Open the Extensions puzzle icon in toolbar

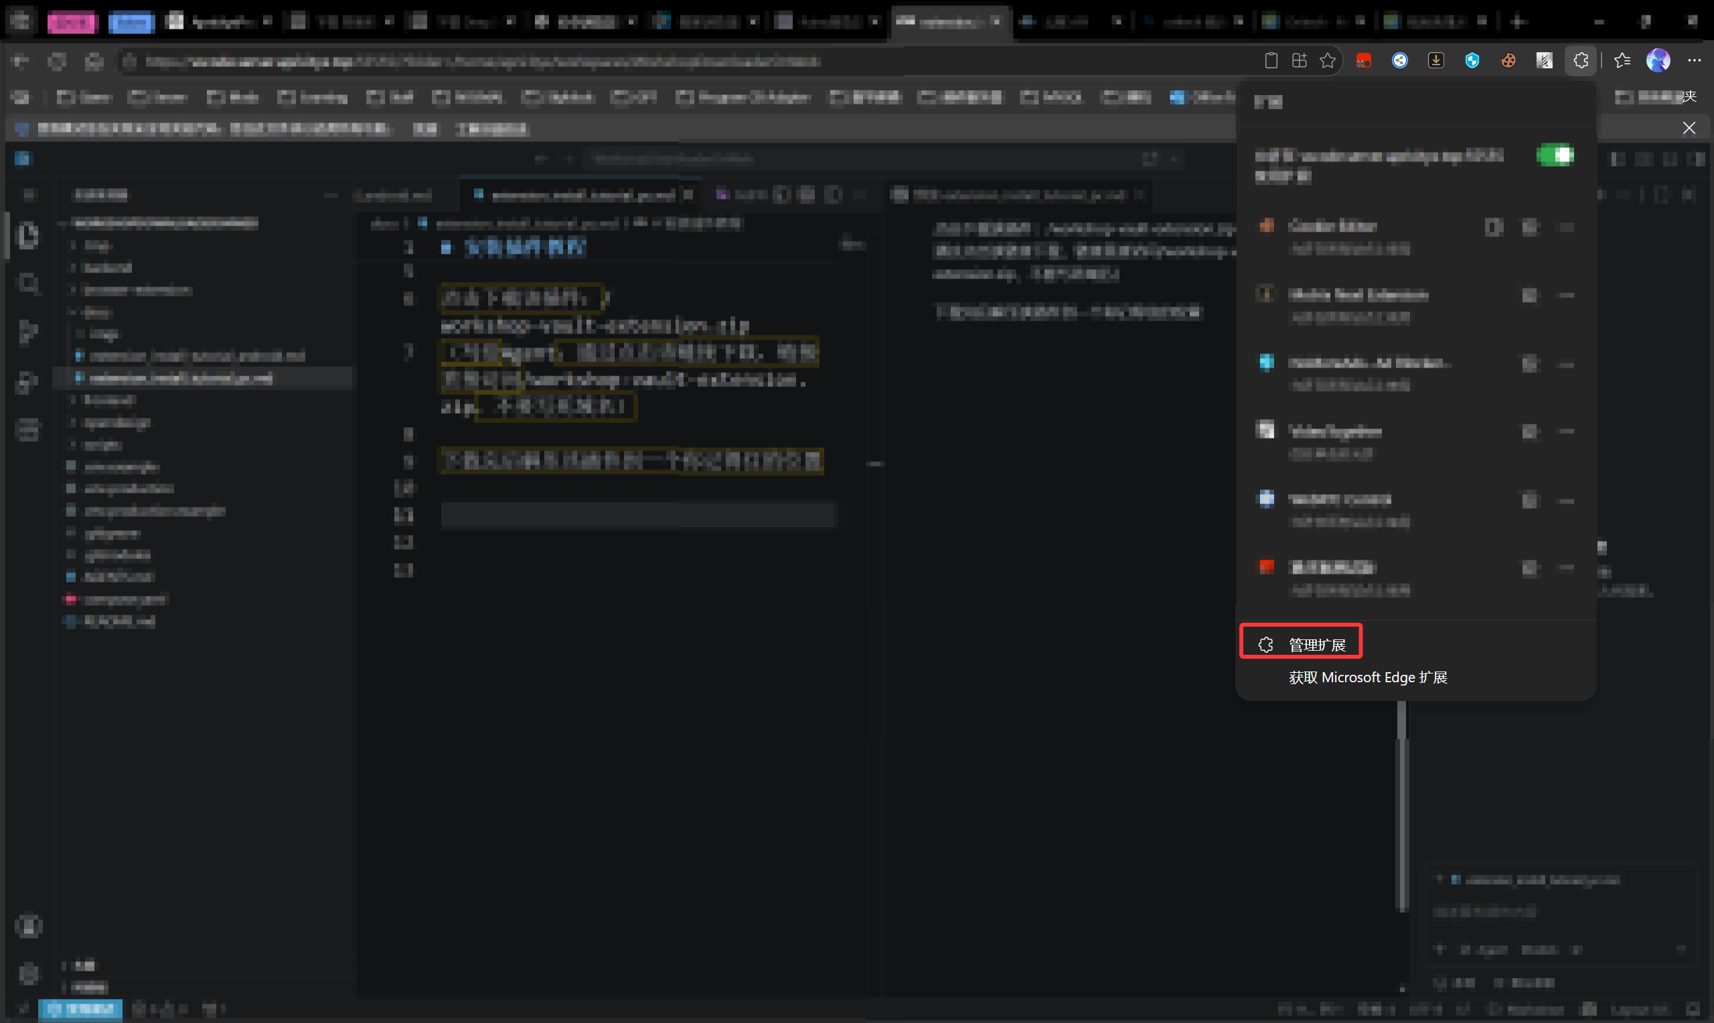click(1580, 61)
